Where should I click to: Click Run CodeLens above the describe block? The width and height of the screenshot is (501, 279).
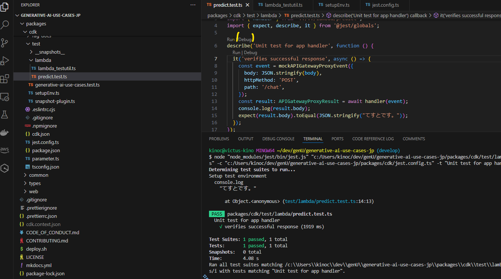(231, 39)
